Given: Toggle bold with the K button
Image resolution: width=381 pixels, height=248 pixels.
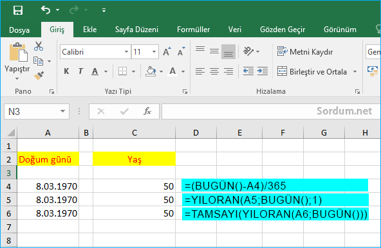Looking at the screenshot, I should tap(66, 71).
